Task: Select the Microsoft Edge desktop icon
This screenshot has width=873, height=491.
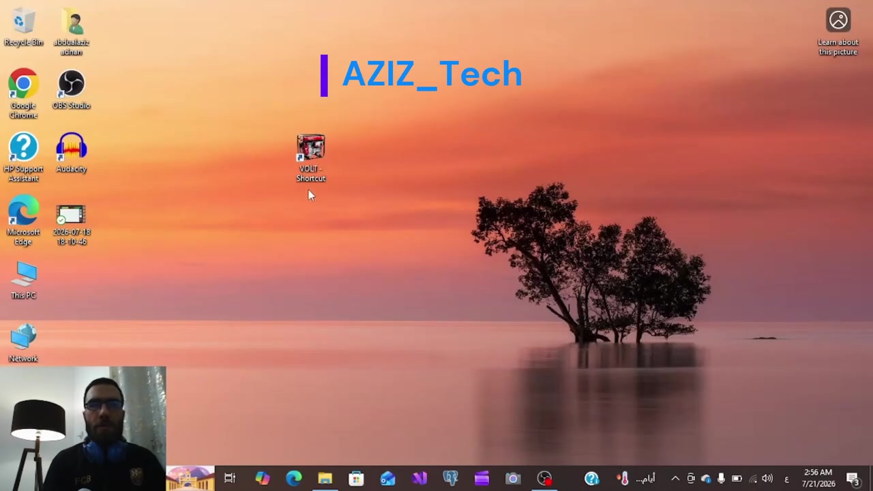Action: click(x=23, y=221)
